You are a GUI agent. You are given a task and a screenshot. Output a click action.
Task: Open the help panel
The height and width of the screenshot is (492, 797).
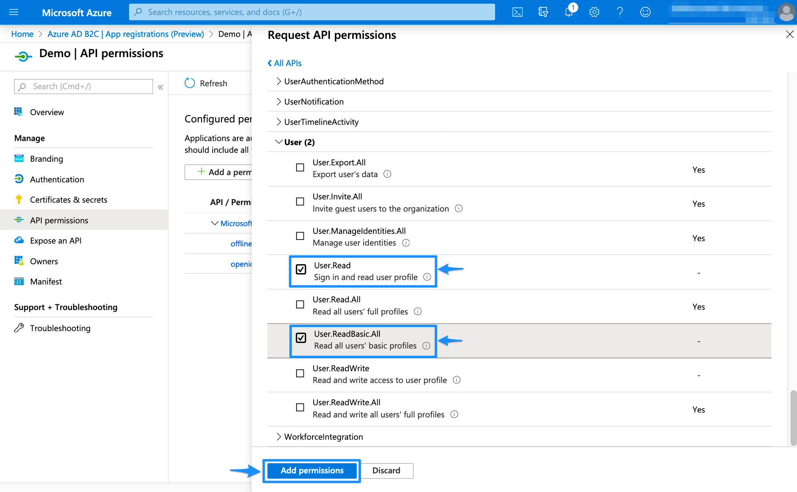pyautogui.click(x=620, y=12)
